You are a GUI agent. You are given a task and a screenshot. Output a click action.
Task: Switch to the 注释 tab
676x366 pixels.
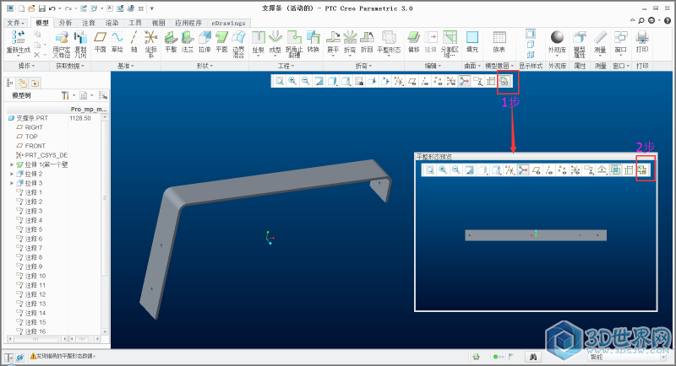click(x=89, y=23)
